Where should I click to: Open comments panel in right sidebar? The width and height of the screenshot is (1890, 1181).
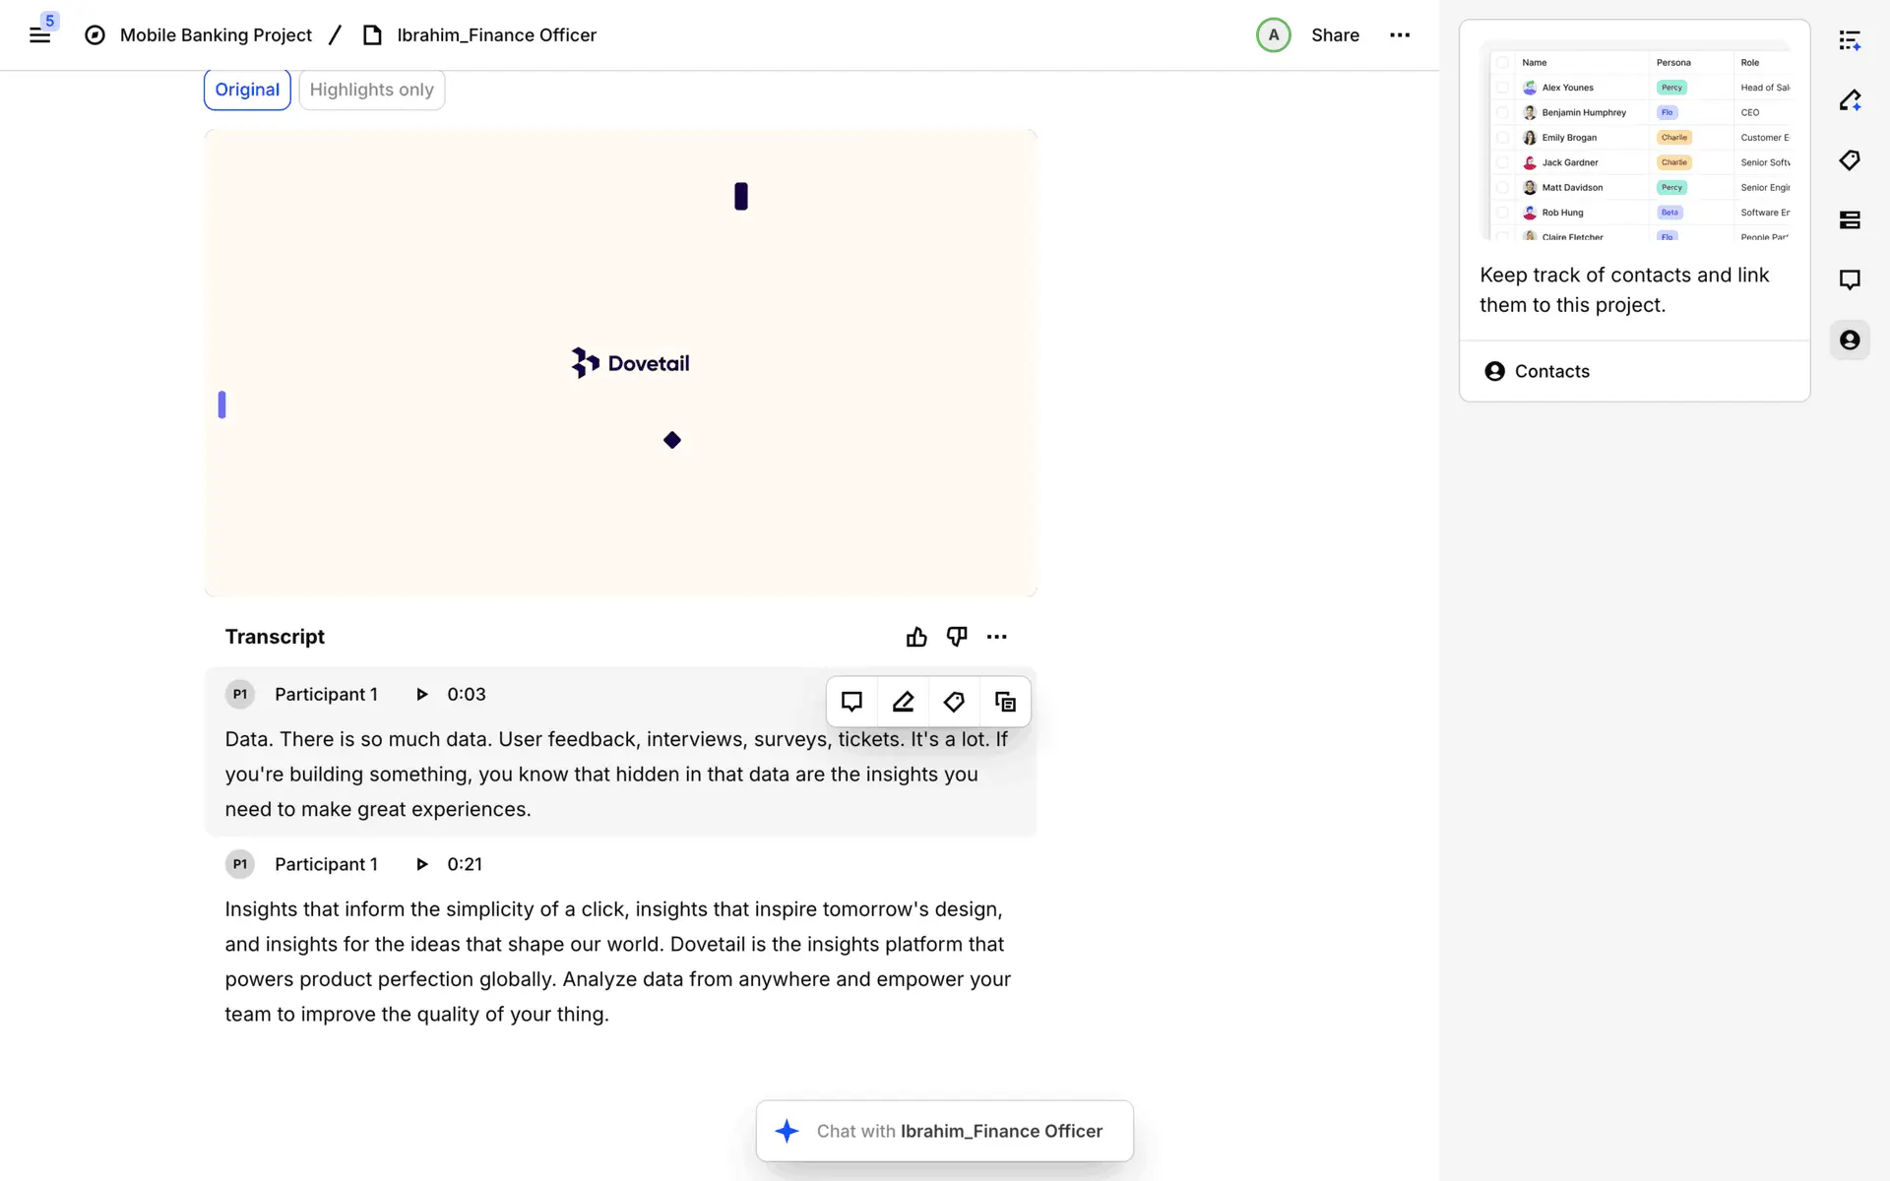tap(1850, 280)
